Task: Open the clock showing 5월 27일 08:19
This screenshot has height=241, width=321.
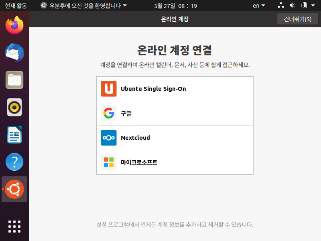Action: coord(175,6)
